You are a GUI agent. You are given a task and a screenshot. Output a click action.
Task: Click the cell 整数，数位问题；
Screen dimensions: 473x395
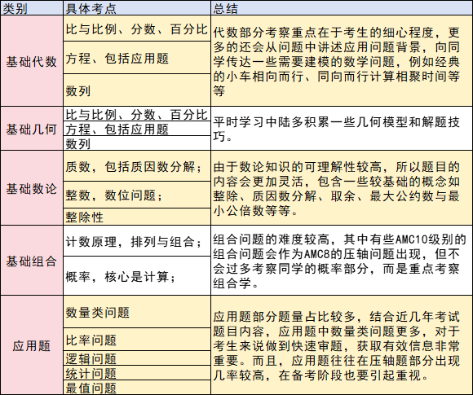137,195
